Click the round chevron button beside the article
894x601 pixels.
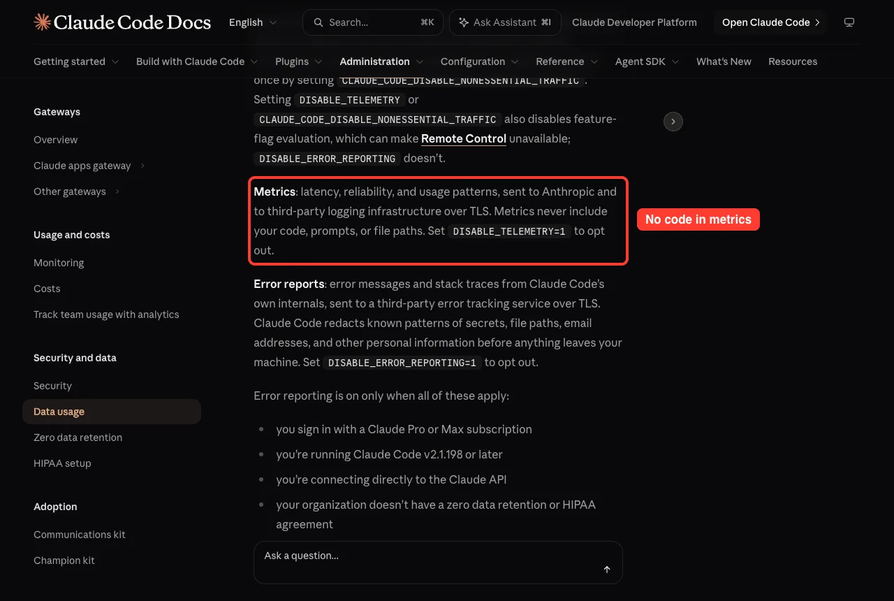coord(673,122)
